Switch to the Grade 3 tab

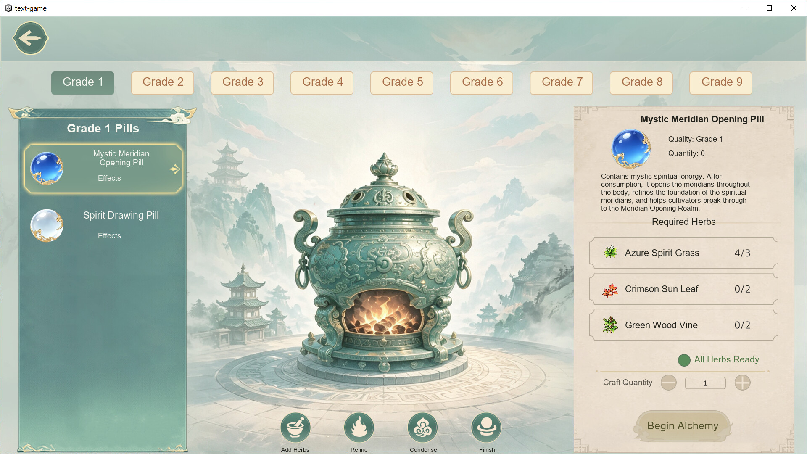[243, 82]
